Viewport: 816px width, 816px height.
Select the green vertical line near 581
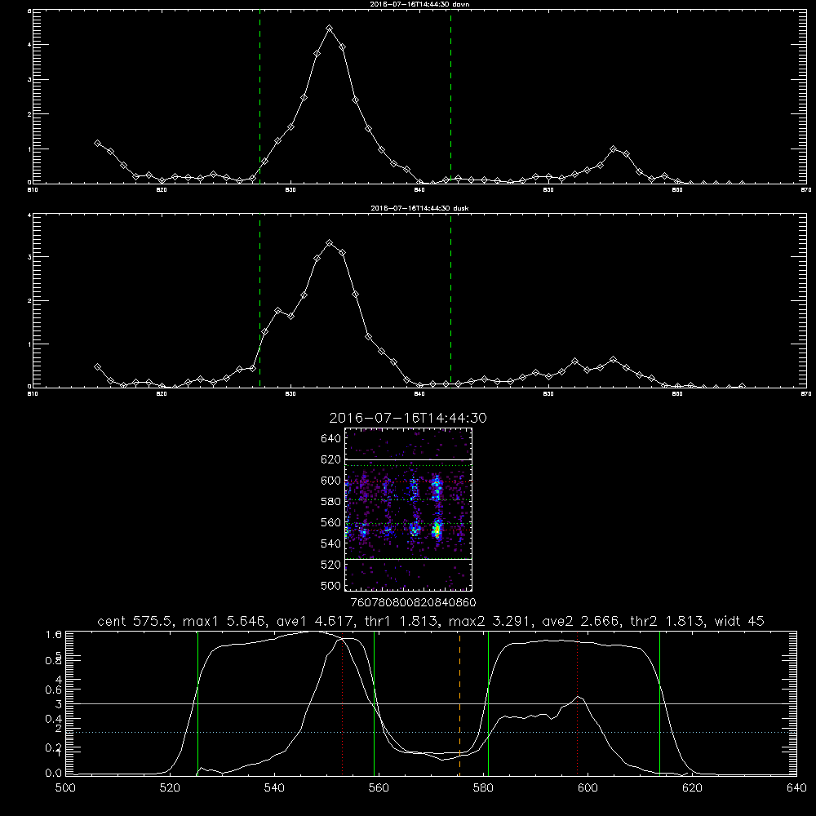click(488, 703)
